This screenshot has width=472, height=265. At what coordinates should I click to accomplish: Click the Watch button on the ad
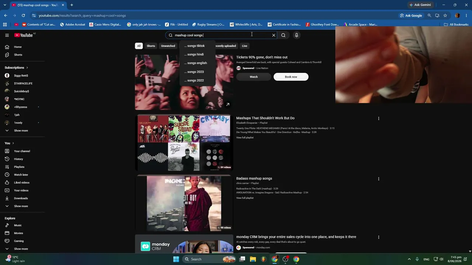pos(254,77)
